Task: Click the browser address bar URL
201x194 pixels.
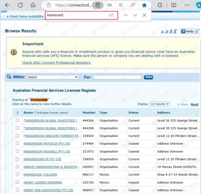Action: [x=73, y=5]
